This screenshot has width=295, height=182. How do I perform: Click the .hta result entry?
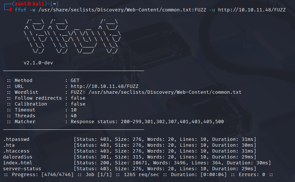point(9,145)
